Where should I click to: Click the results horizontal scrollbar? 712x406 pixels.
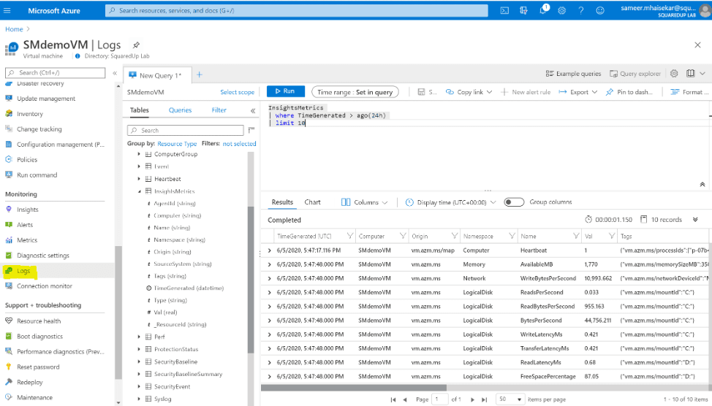pos(354,388)
